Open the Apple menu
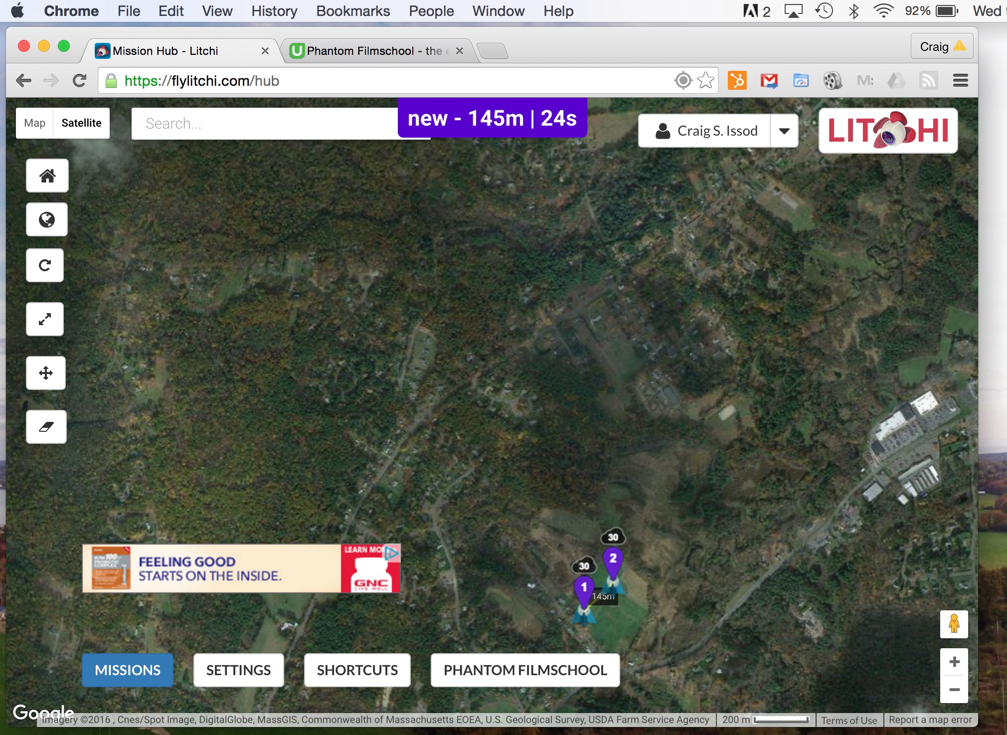 (17, 10)
